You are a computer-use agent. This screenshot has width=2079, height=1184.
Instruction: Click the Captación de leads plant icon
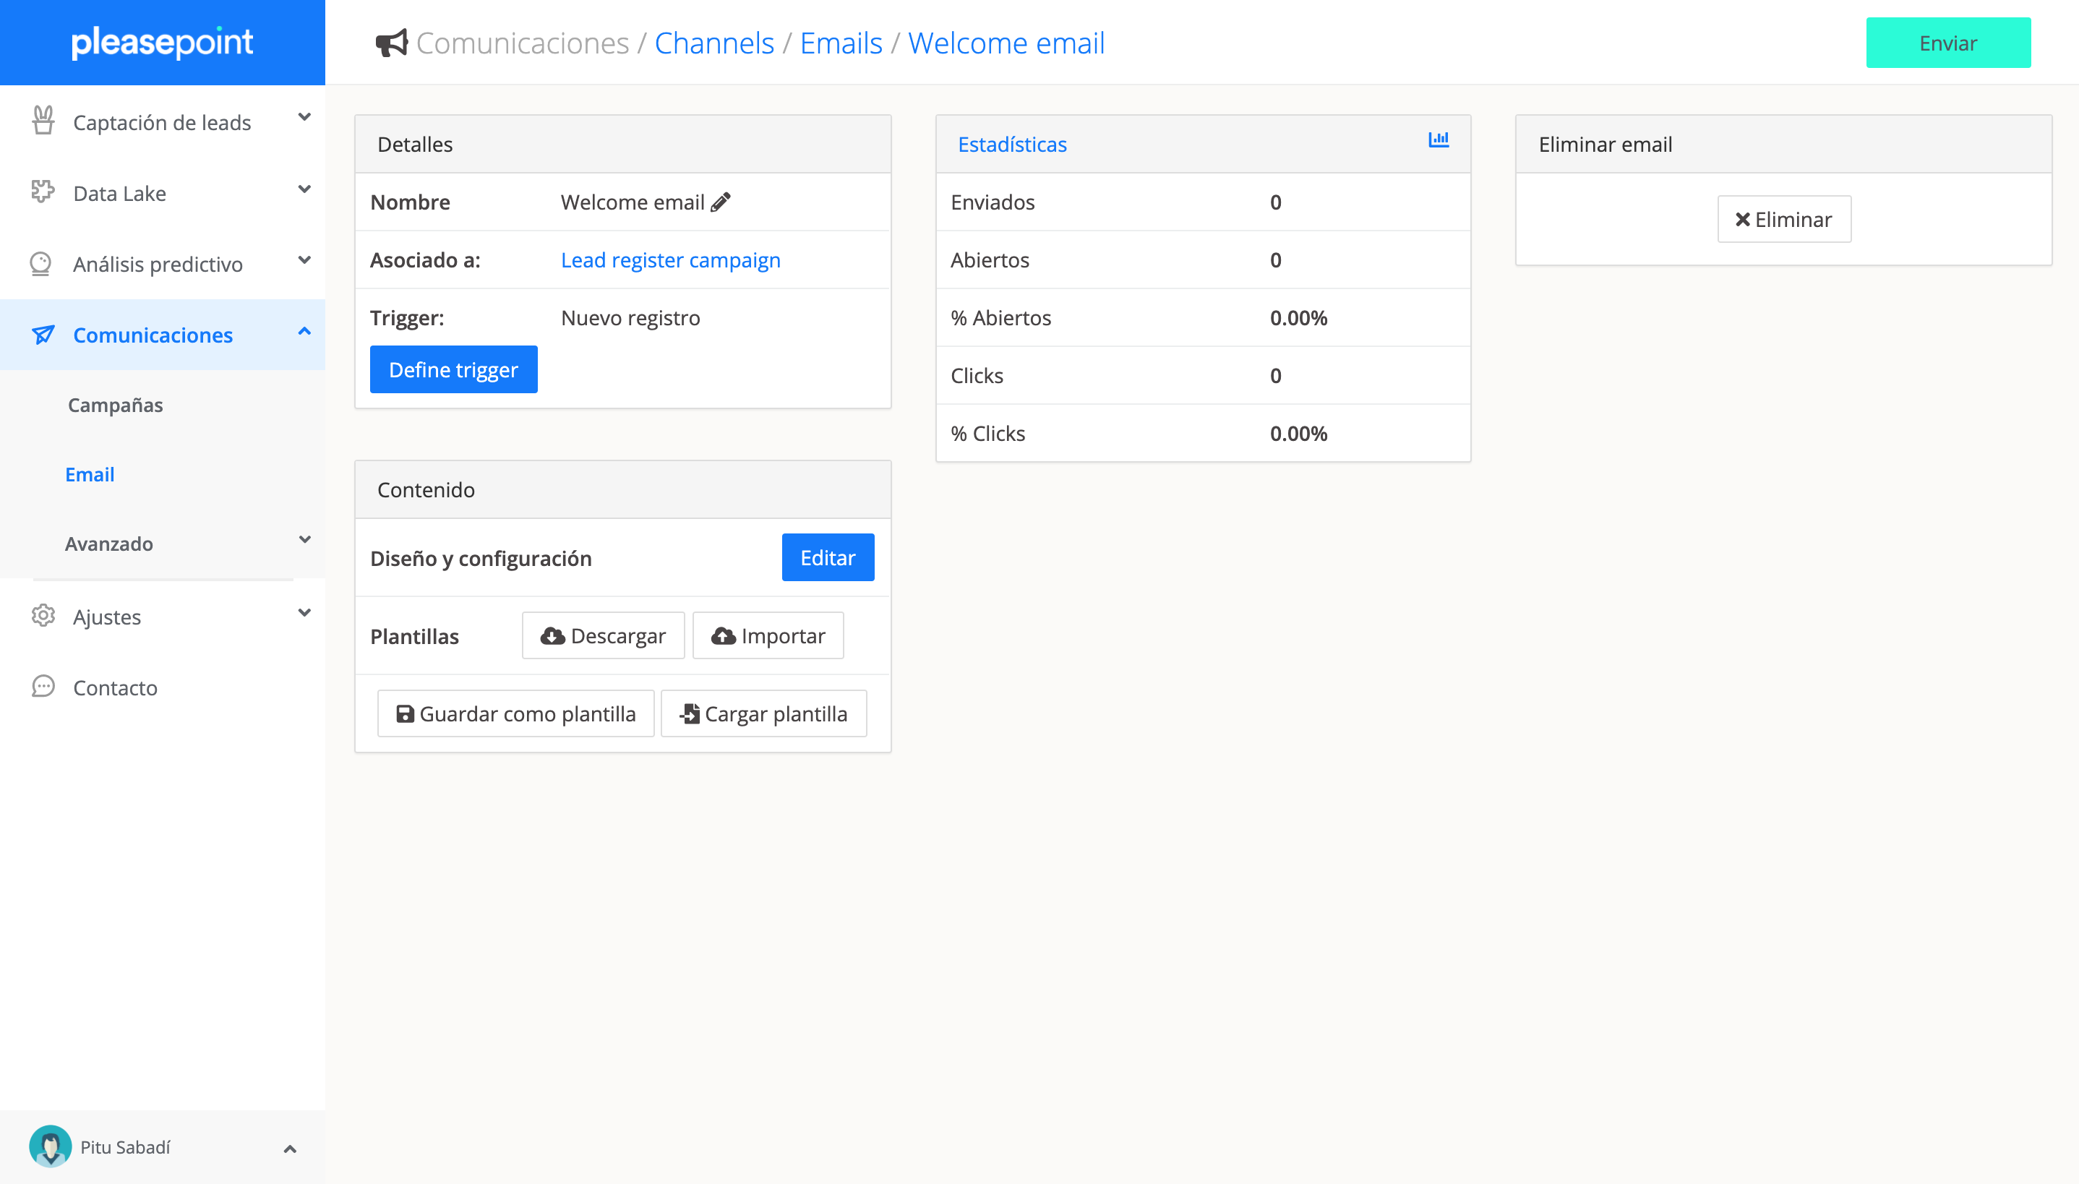click(43, 121)
